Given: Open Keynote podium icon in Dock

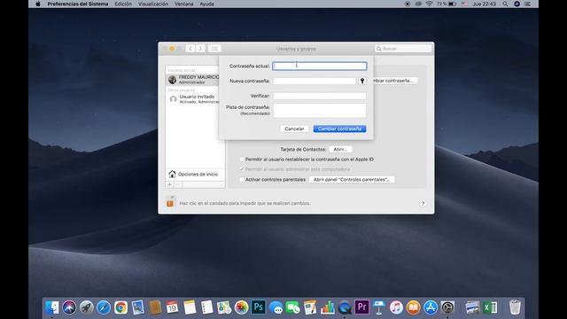Looking at the screenshot, I should tap(379, 307).
